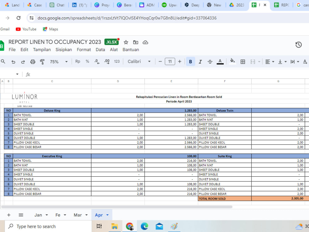Toggle italic formatting
Image resolution: width=309 pixels, height=232 pixels.
200,62
